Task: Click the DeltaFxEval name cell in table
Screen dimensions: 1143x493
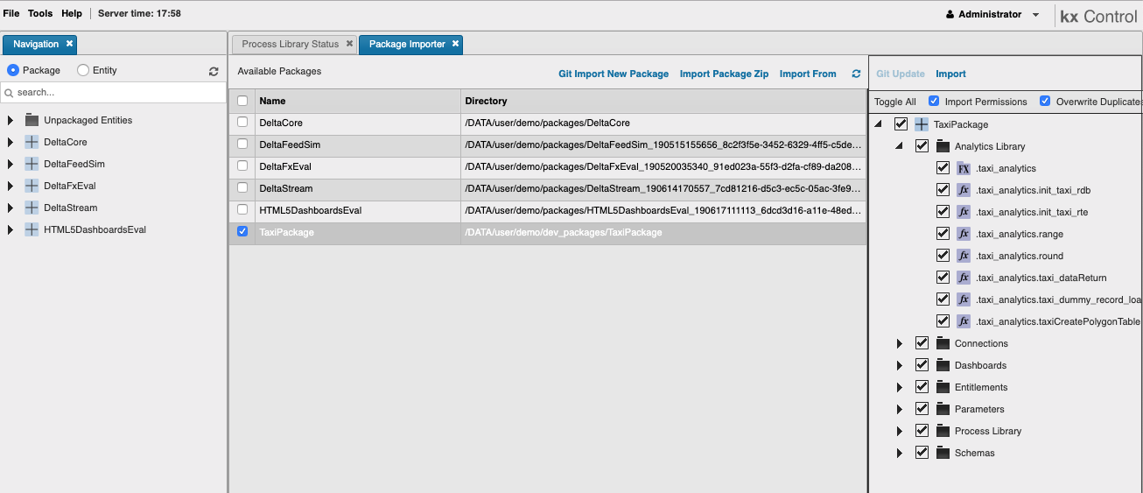Action: pyautogui.click(x=357, y=166)
